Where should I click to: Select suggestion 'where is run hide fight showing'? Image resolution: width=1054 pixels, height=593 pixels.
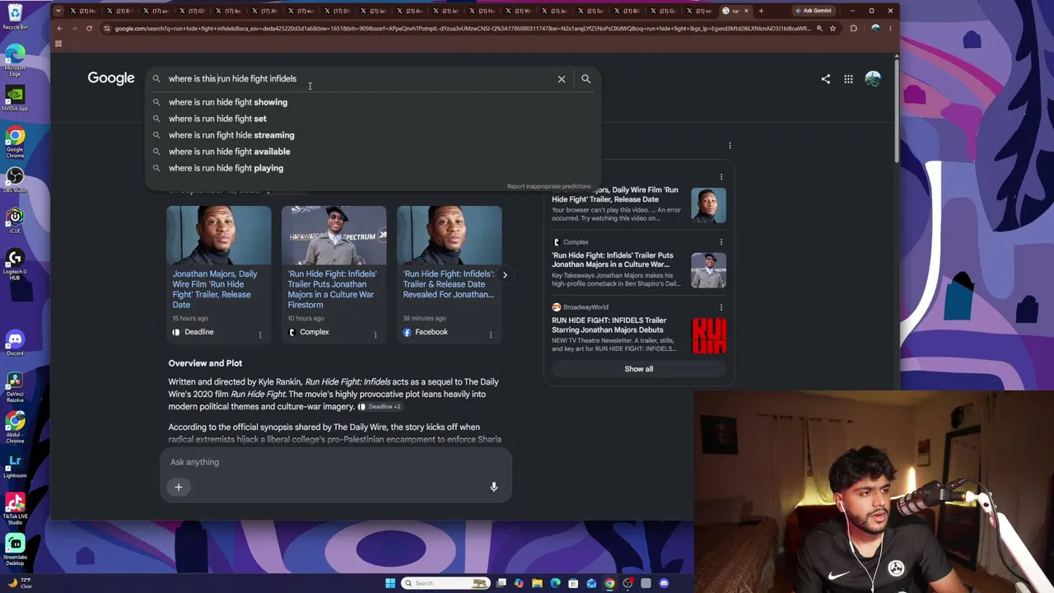[228, 102]
